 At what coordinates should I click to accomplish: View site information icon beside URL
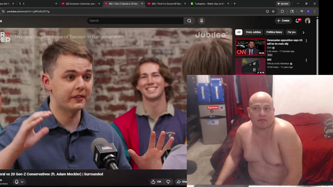3,11
